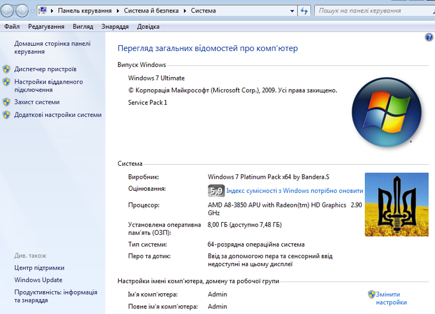Expand arrow after Система й безпека breadcrumb

point(185,11)
